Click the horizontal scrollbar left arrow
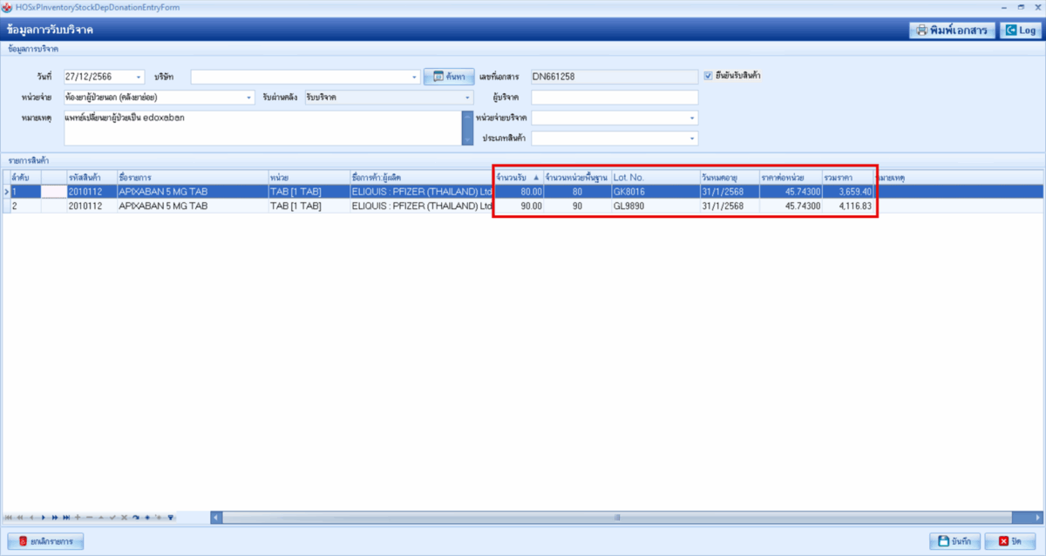 [x=216, y=518]
